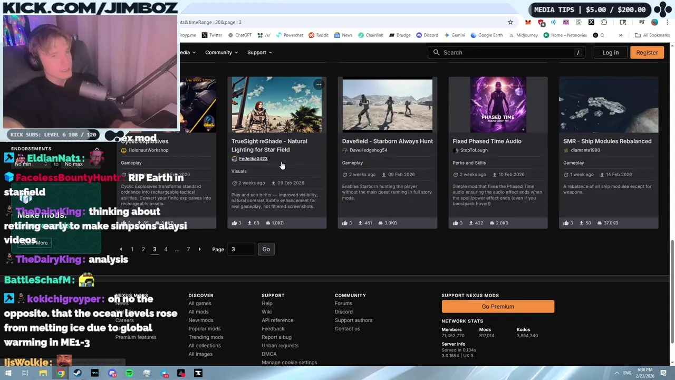Screen dimensions: 675x380
Task: Open Davefield - Starborn Always Hunt title
Action: (x=387, y=141)
